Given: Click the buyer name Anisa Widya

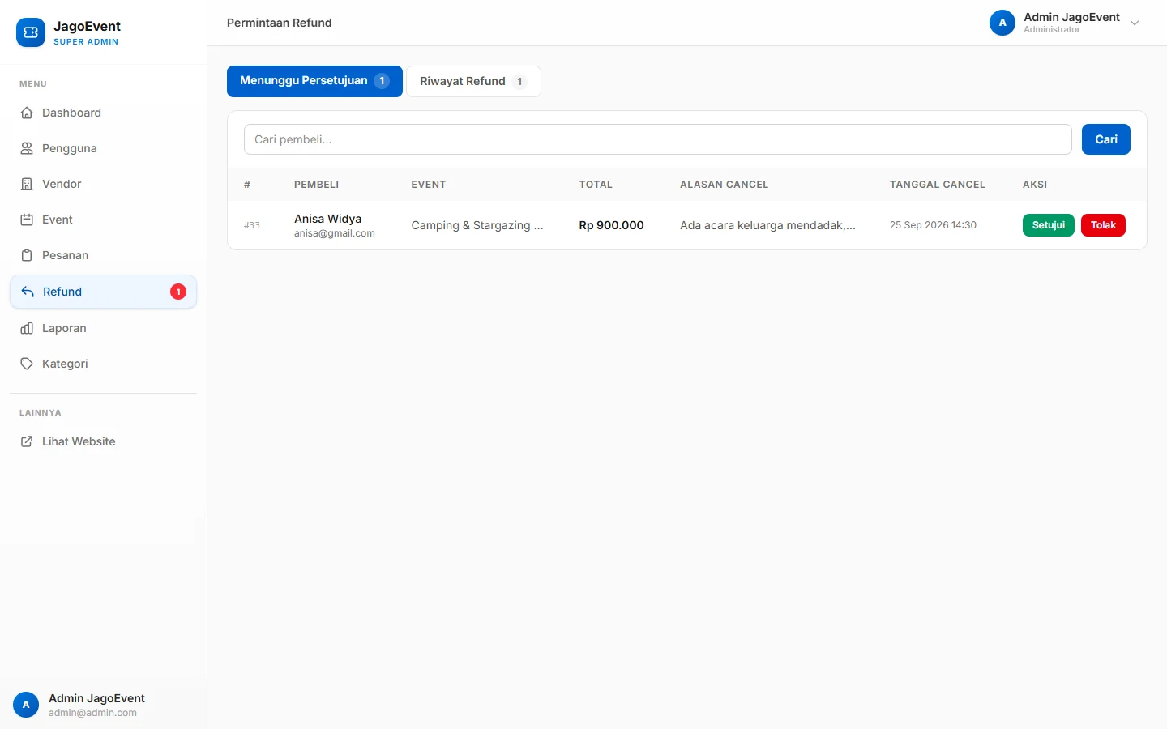Looking at the screenshot, I should click(327, 219).
